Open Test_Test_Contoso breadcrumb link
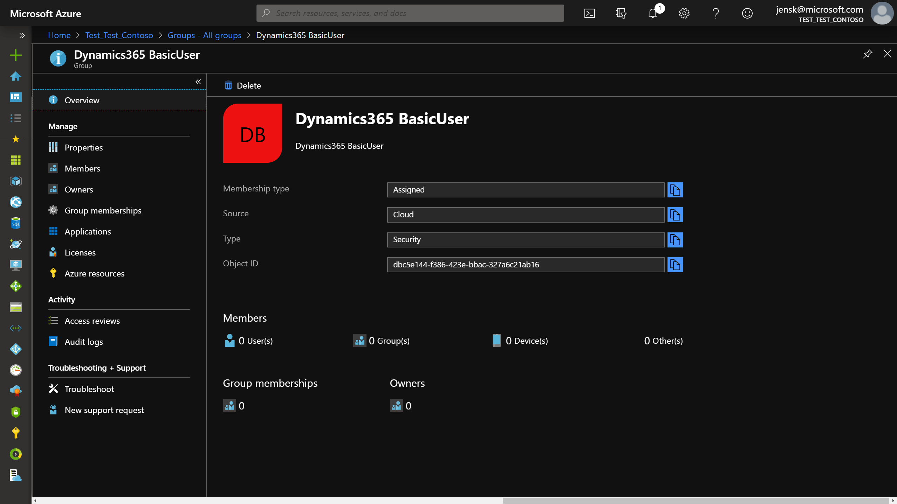 (119, 35)
